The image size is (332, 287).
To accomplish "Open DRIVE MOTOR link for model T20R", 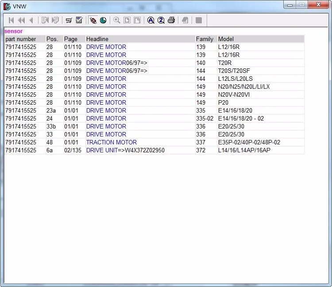I will [106, 63].
